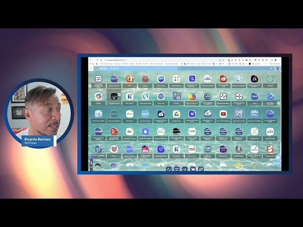Open the ClassLink Academy app
The height and width of the screenshot is (227, 303).
207,79
